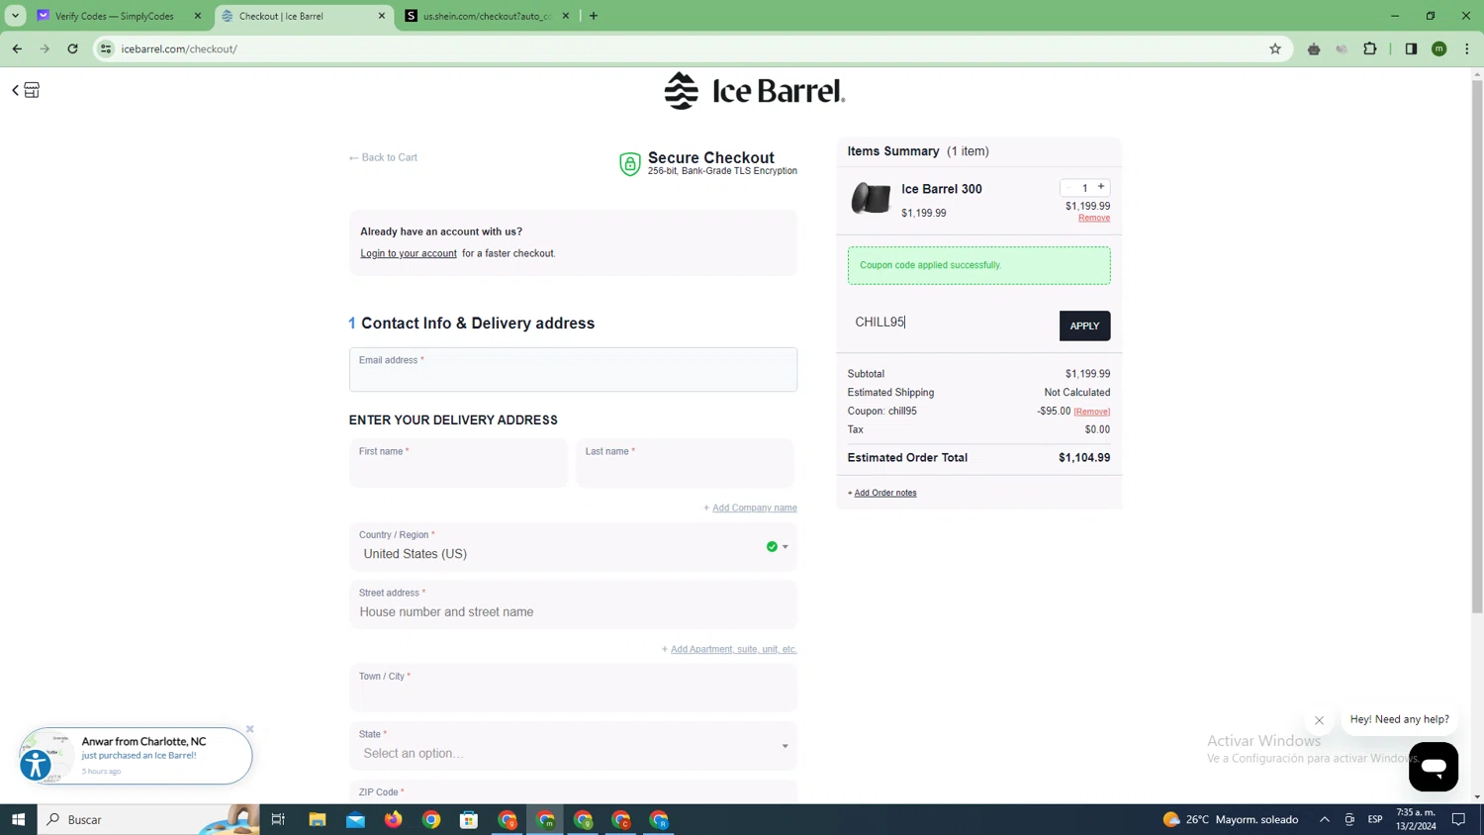Screen dimensions: 1484x835
Task: Click Add Apartment, suite, unit link
Action: pos(733,649)
